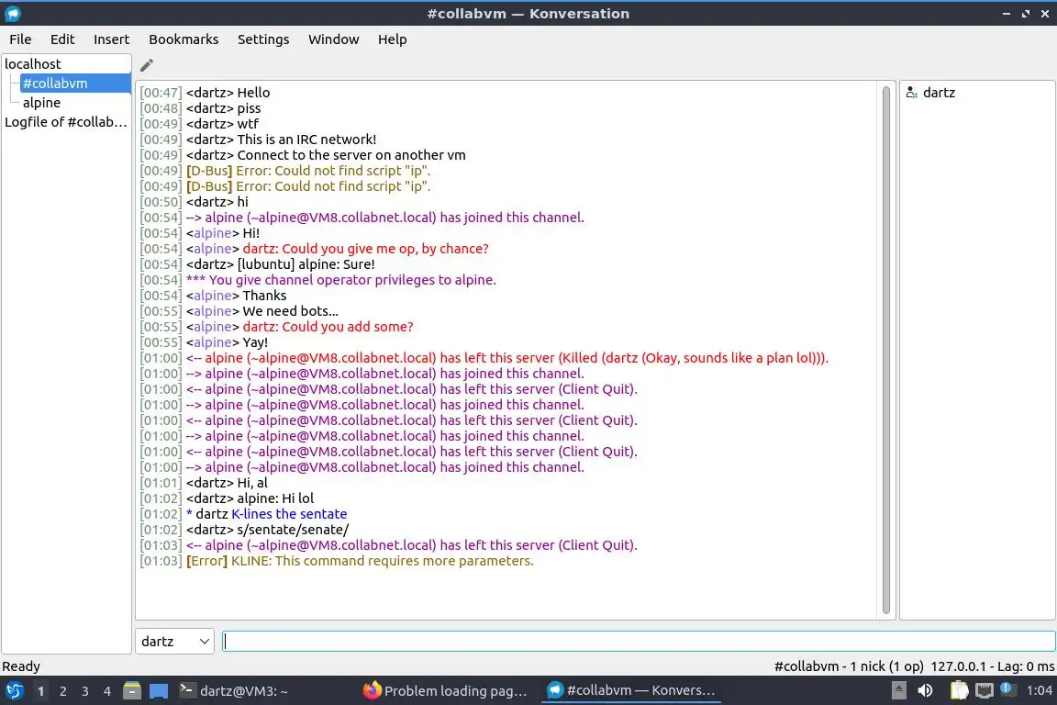
Task: Click the #collabvm Konversation taskbar entry
Action: click(x=631, y=691)
